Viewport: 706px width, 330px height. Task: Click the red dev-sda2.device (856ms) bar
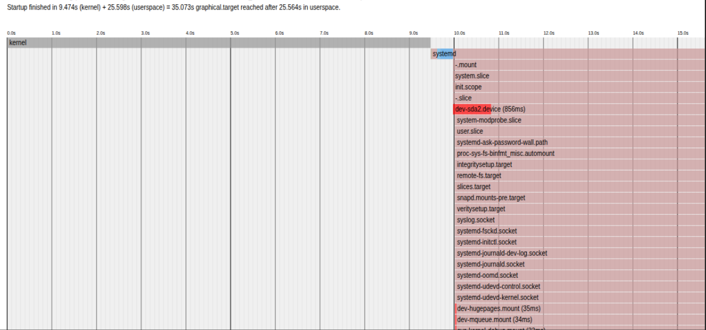[x=472, y=109]
